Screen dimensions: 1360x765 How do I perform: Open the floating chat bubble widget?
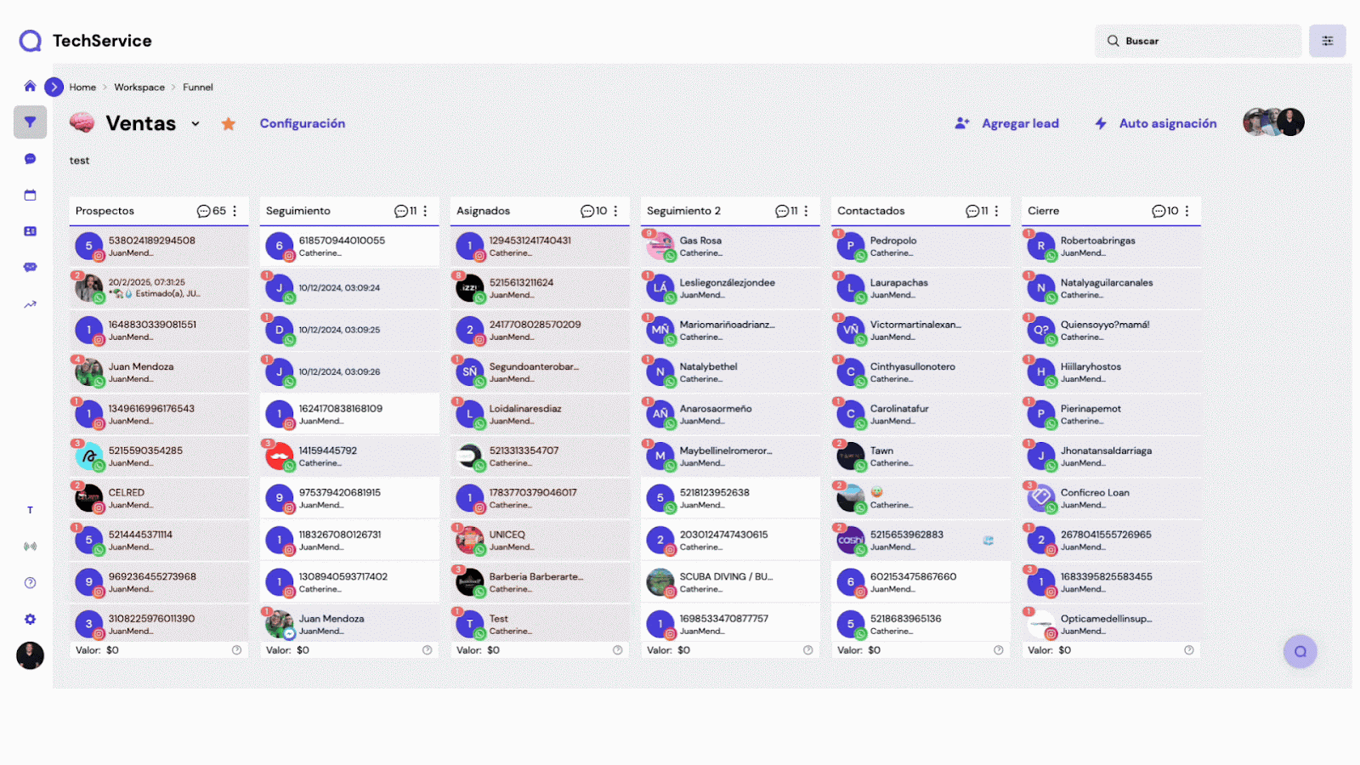tap(1300, 652)
